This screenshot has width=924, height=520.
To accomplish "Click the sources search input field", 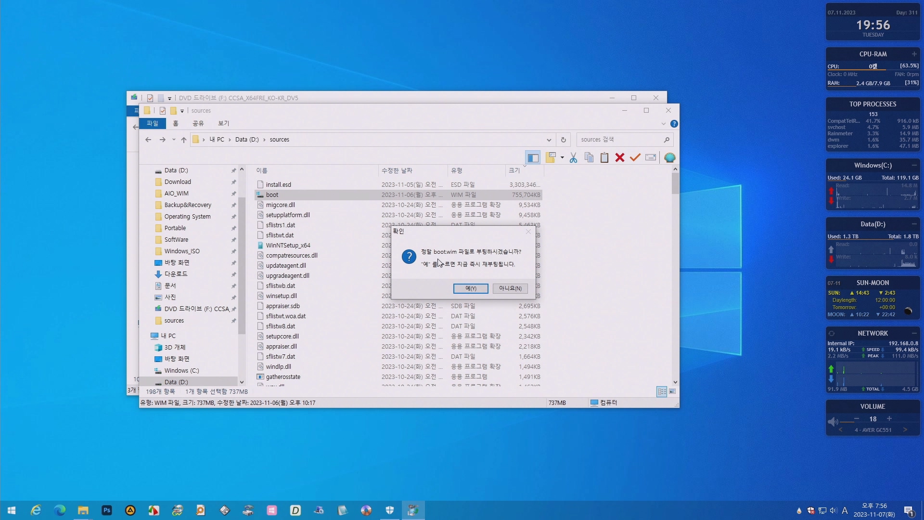I will (x=618, y=140).
